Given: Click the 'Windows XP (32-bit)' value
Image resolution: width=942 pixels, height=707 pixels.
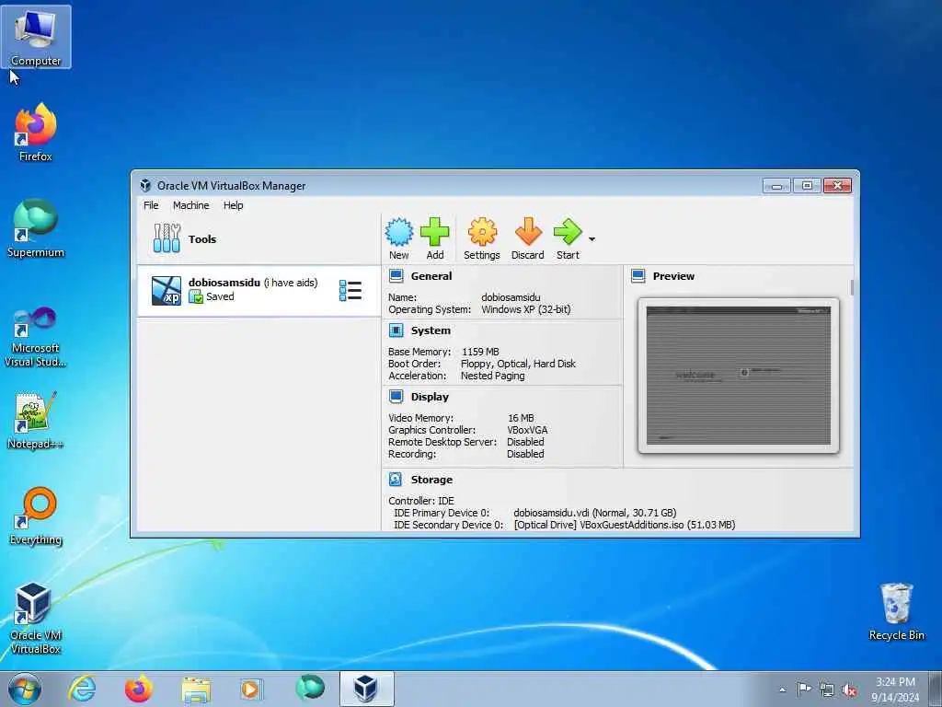Looking at the screenshot, I should click(x=525, y=309).
